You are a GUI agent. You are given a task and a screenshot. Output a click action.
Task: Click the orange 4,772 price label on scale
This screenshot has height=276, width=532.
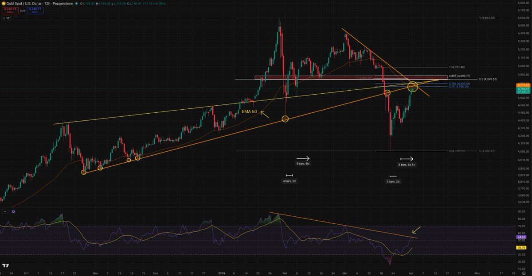(x=523, y=84)
